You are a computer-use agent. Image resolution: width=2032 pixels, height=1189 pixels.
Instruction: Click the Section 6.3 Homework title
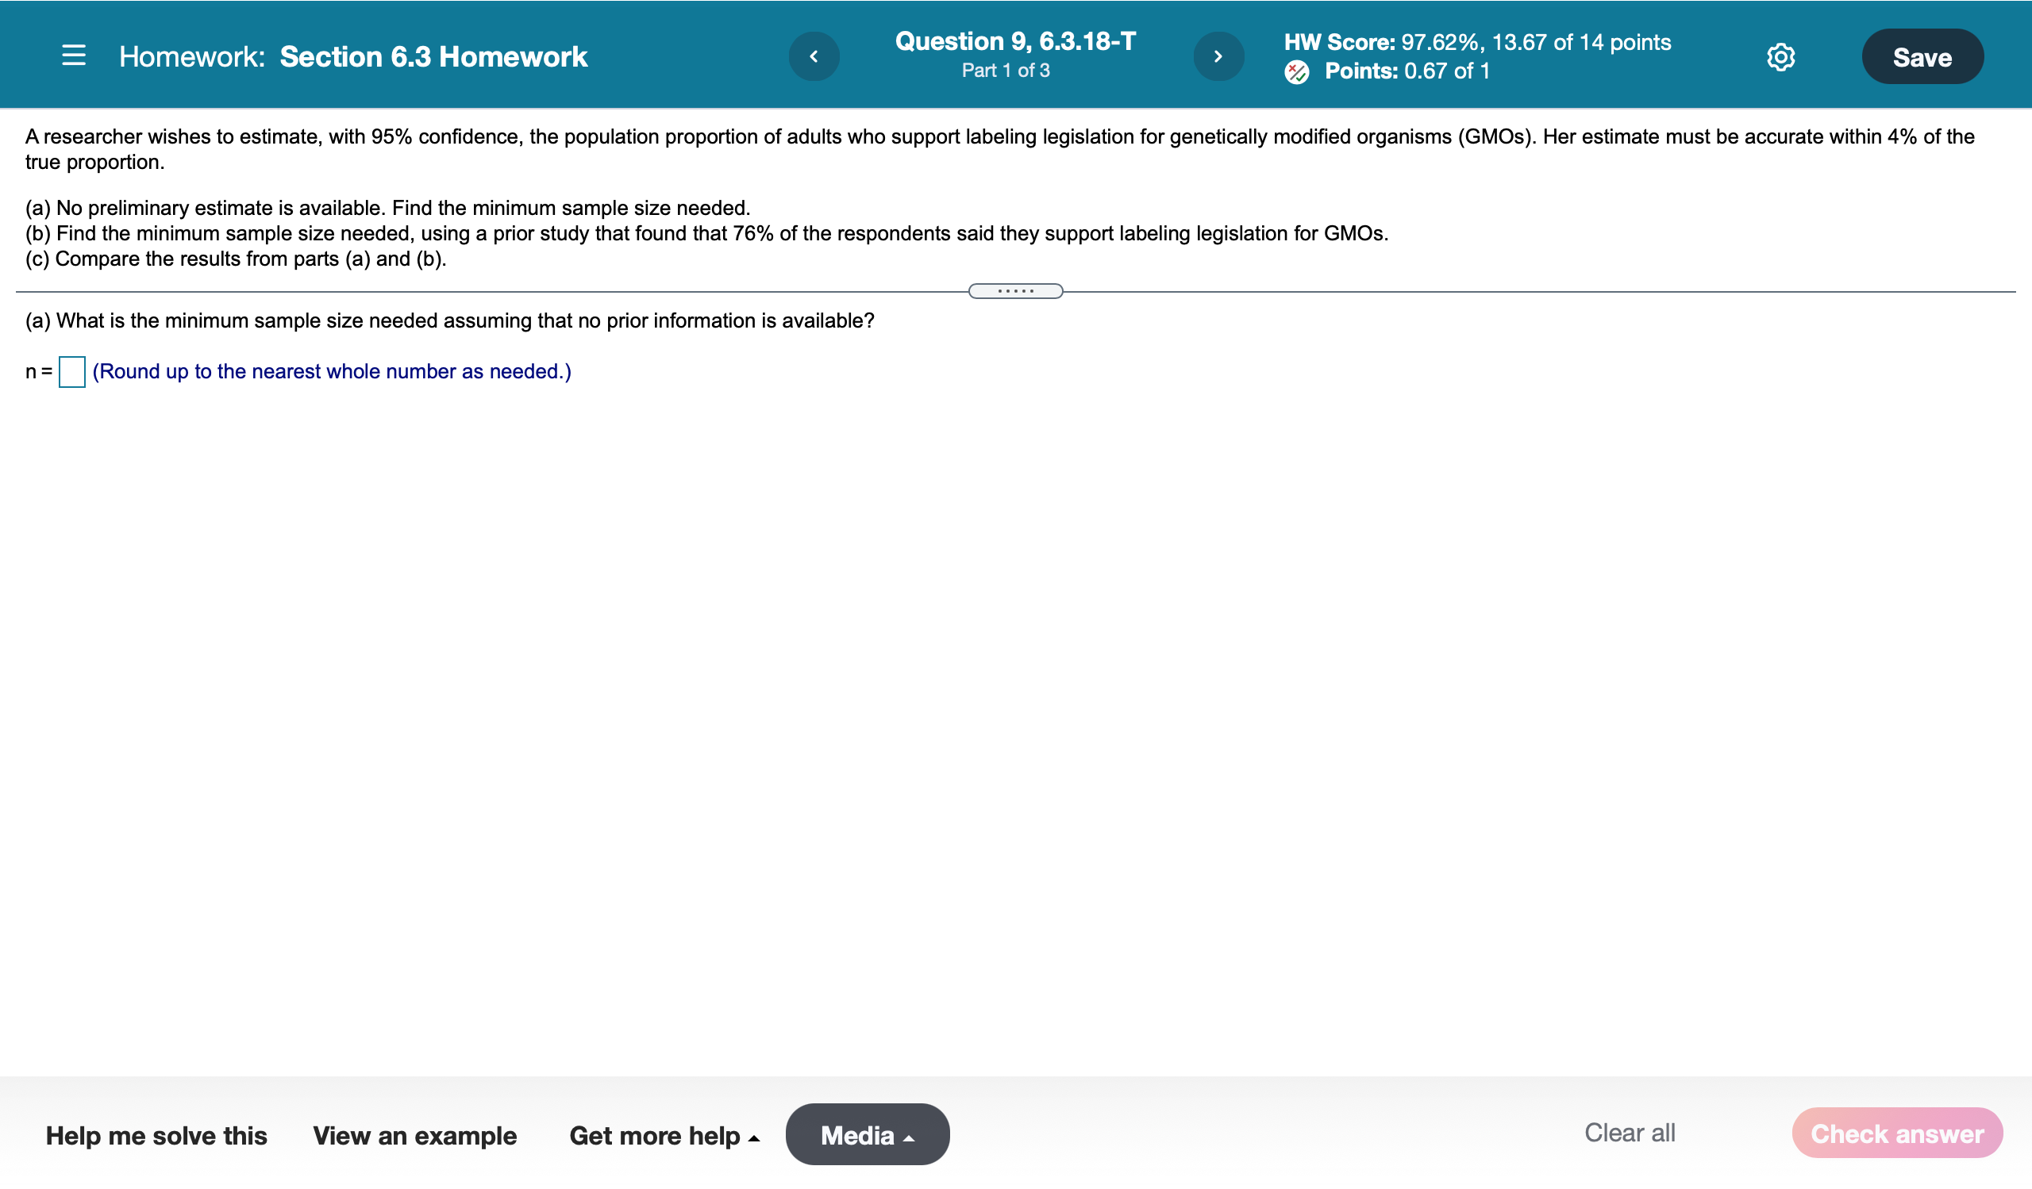pyautogui.click(x=433, y=56)
